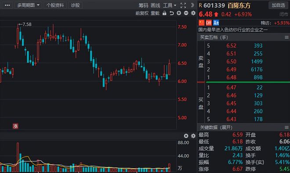Open 买卖五档 panel menu icon
Screen dimensions: 290x173
(286, 37)
